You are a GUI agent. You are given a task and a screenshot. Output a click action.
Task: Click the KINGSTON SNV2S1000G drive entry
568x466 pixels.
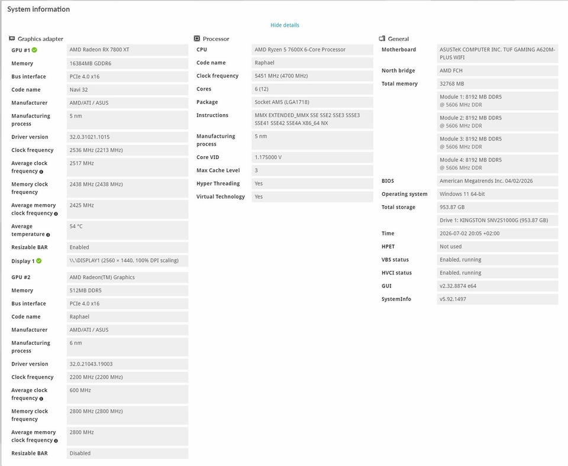tap(498, 220)
